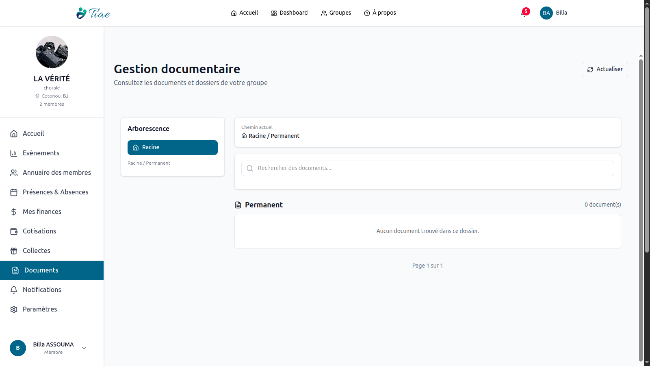This screenshot has width=650, height=366.
Task: Focus the Rechercher des documents search field
Action: pos(431,168)
